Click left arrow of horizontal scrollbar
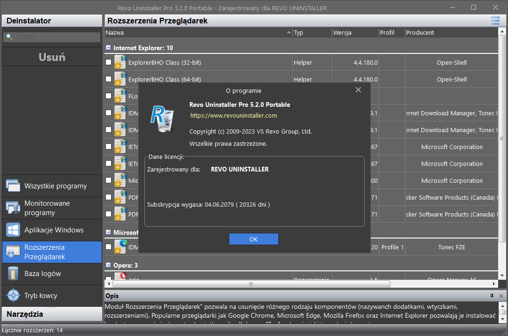508x336 pixels. pos(109,284)
